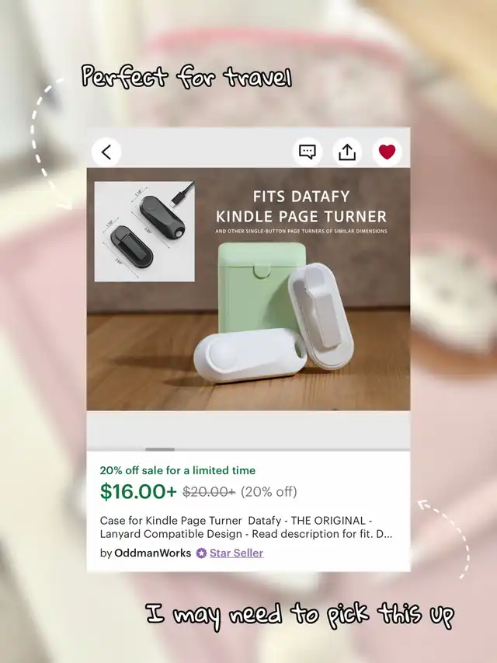
Task: Go back using the left chevron button
Action: (x=106, y=152)
